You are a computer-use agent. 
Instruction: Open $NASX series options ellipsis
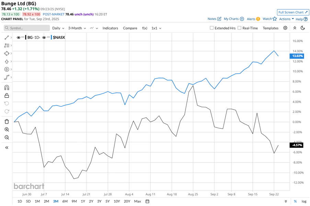[x=48, y=37]
